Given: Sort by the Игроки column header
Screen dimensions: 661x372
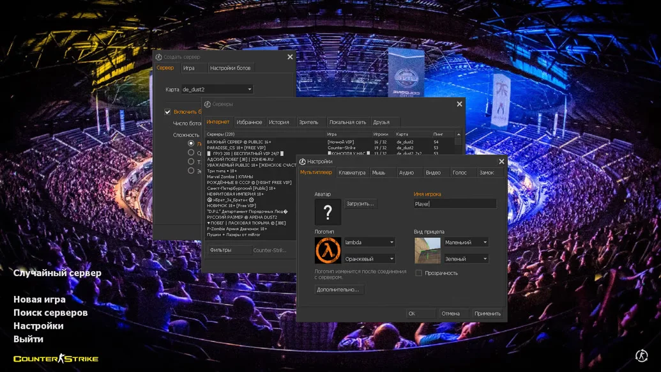Looking at the screenshot, I should point(383,134).
